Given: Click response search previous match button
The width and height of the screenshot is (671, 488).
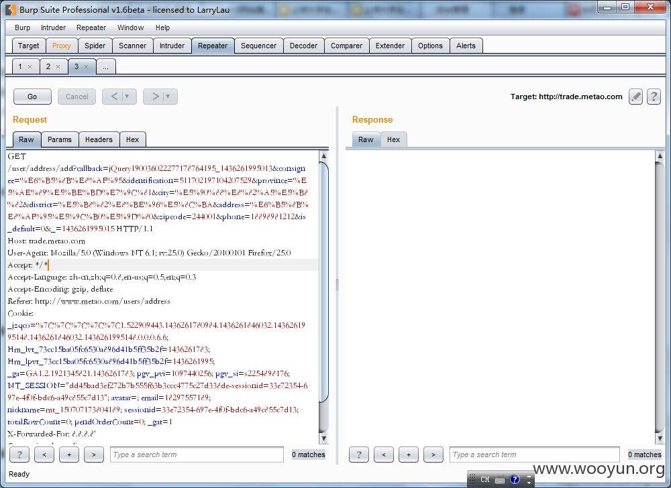Looking at the screenshot, I should coord(383,454).
